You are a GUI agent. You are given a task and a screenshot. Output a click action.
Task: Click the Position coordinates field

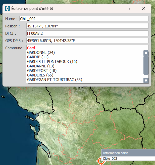pyautogui.click(x=87, y=26)
